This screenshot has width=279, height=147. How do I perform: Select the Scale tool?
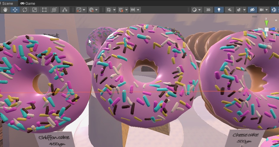pyautogui.click(x=35, y=10)
